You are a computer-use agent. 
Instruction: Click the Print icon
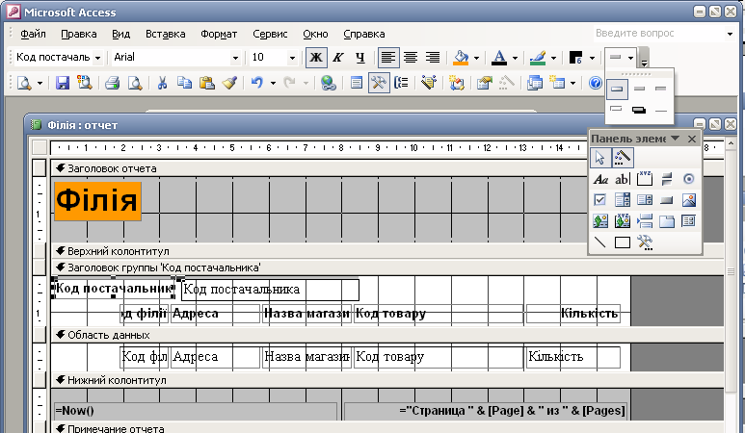[x=113, y=83]
